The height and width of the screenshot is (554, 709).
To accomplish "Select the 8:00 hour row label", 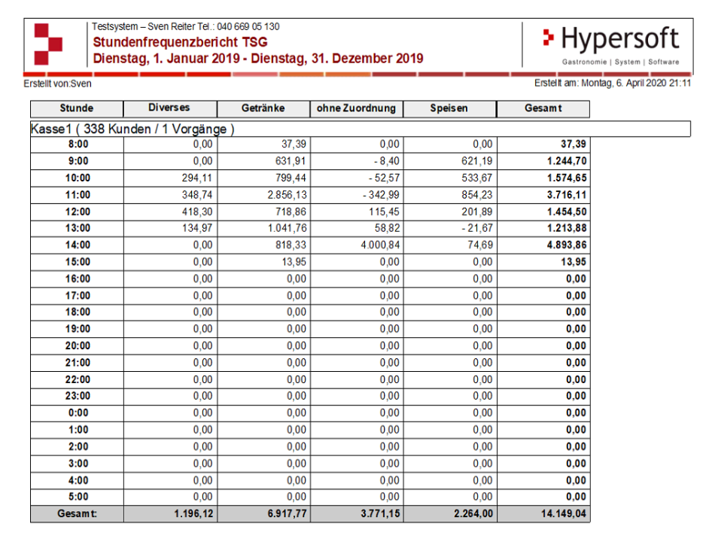I will [x=78, y=145].
